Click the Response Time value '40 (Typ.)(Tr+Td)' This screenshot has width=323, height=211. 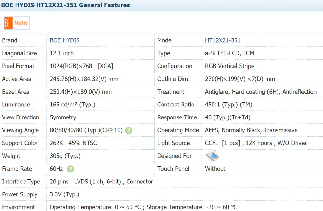228,117
